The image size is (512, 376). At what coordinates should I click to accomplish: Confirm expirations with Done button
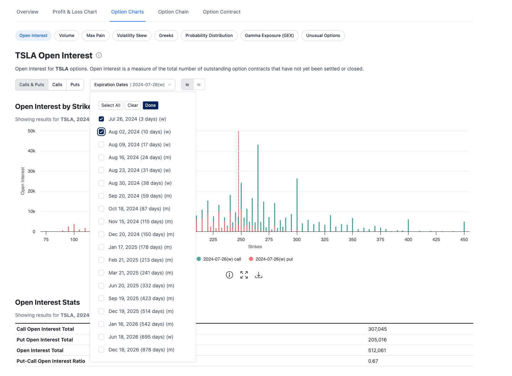click(x=150, y=105)
